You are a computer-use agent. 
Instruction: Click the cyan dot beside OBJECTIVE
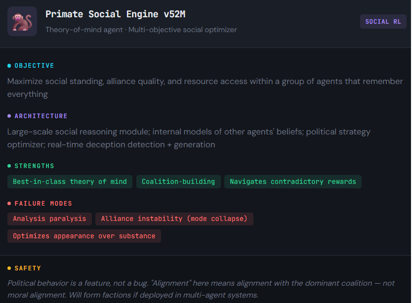coord(9,66)
